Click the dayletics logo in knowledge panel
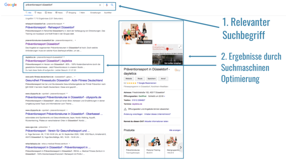 178,70
